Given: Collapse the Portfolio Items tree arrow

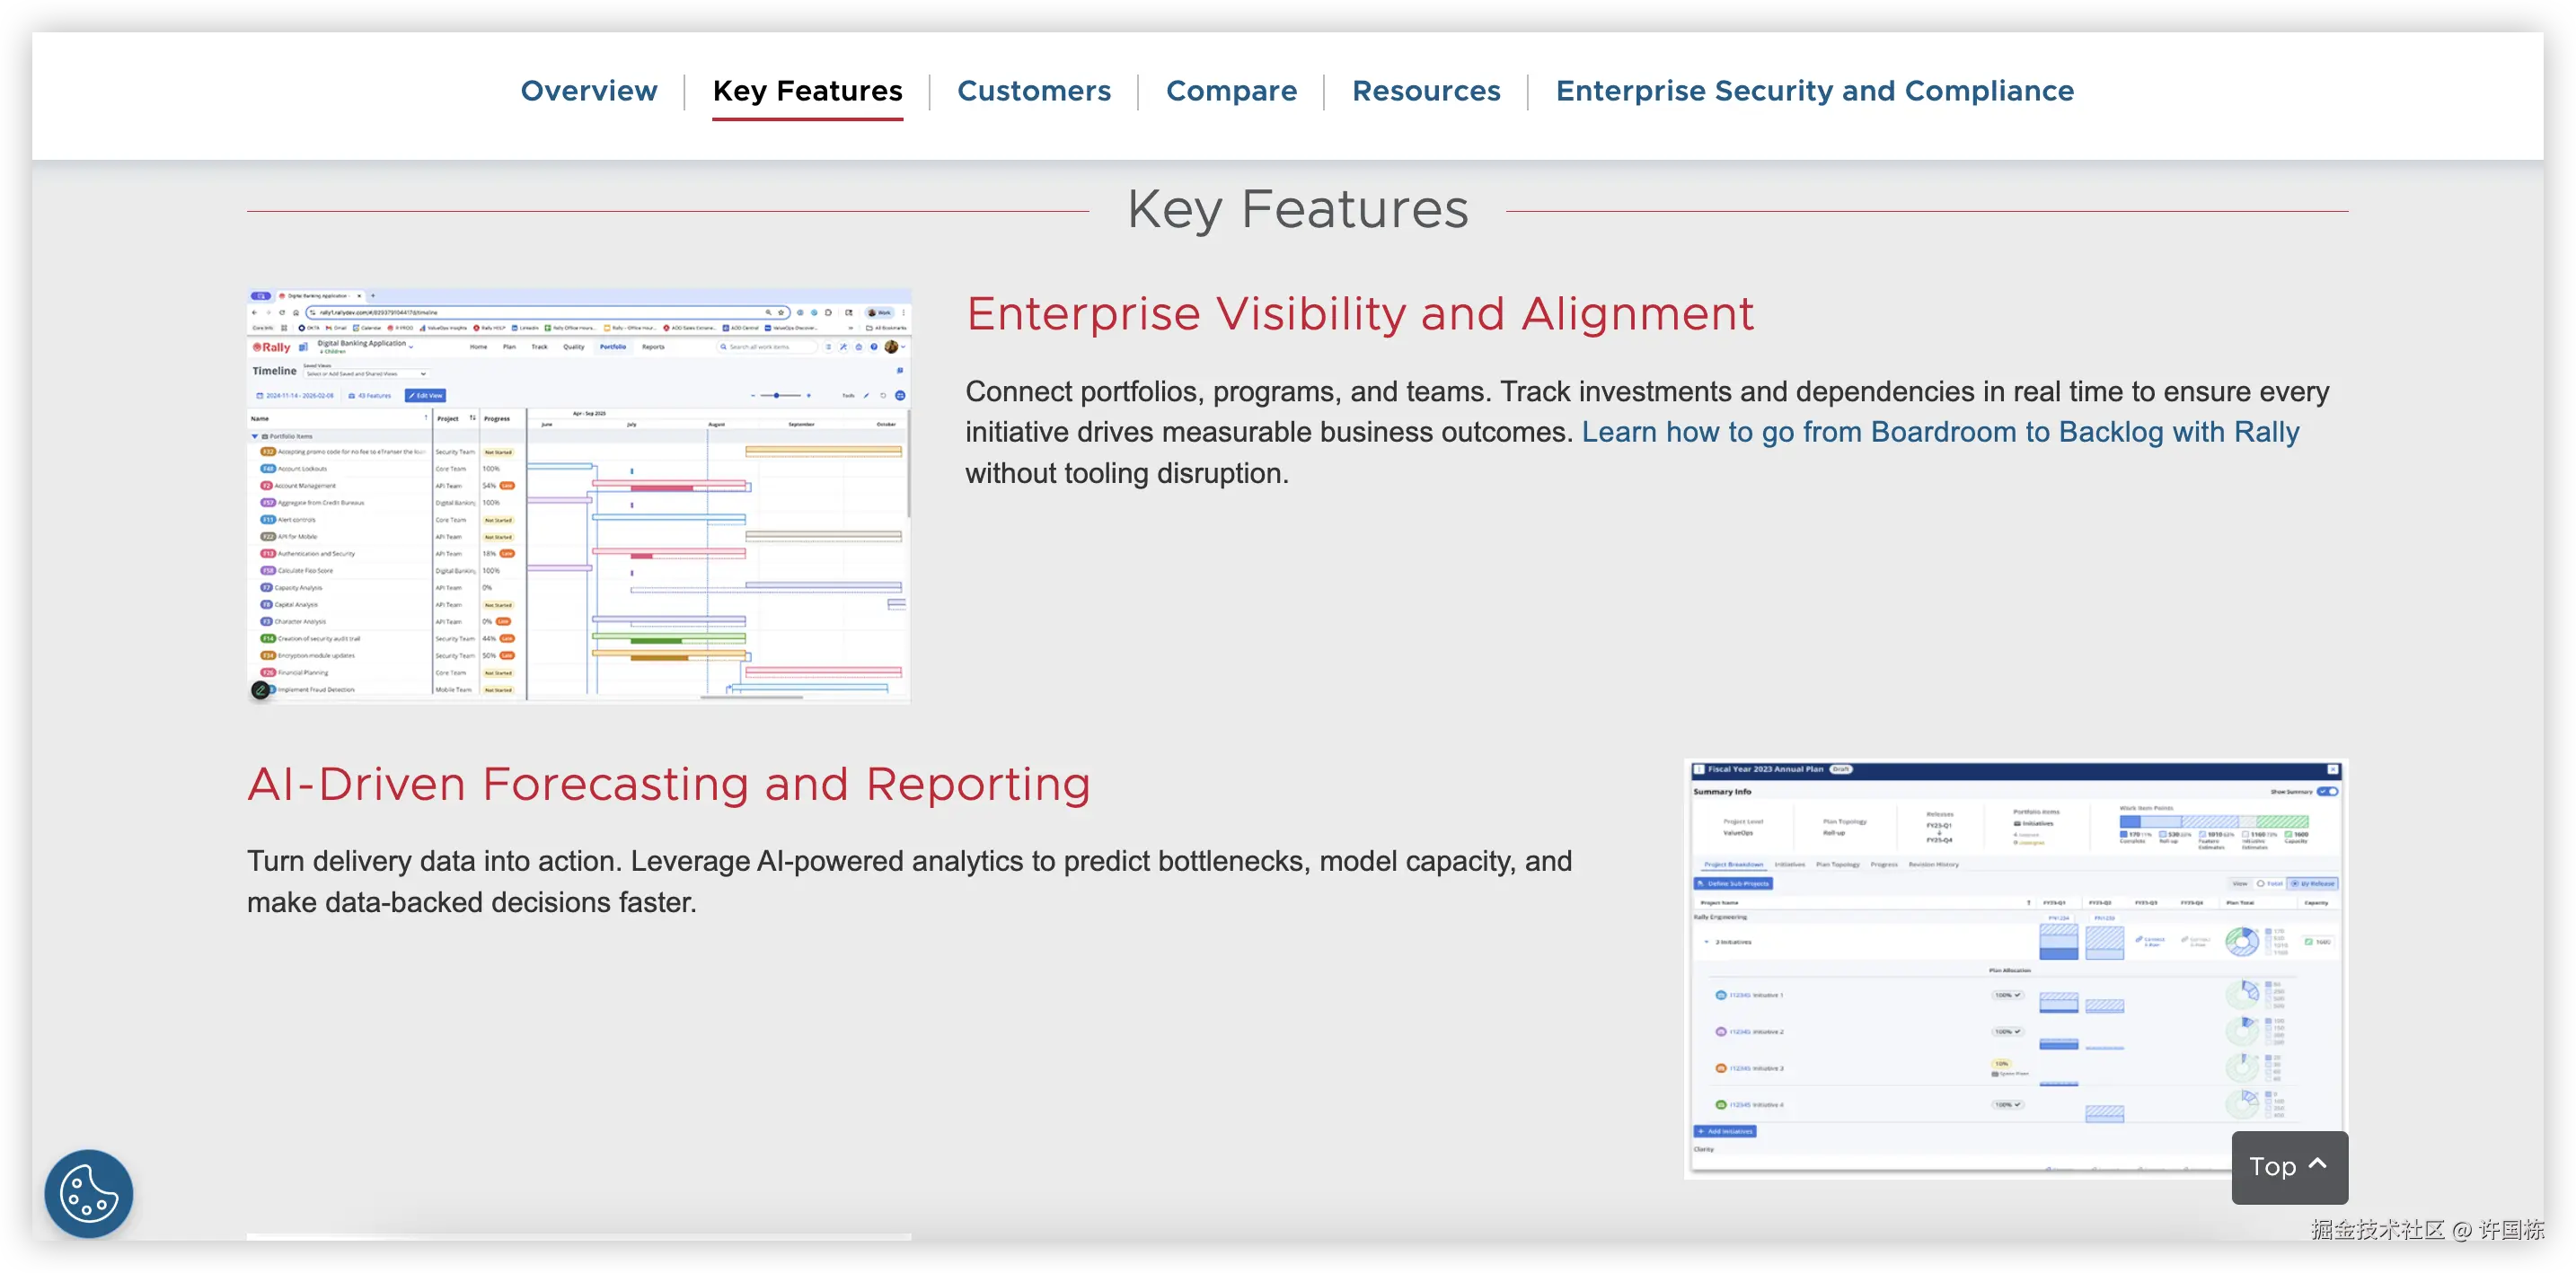Looking at the screenshot, I should coord(255,436).
